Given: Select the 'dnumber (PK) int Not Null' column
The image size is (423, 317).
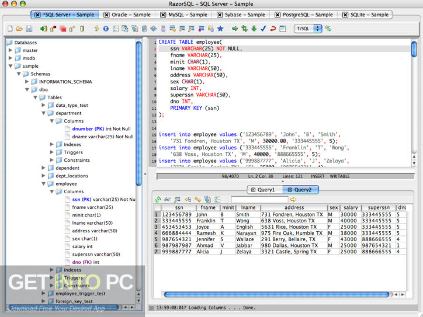Looking at the screenshot, I should click(x=101, y=129).
